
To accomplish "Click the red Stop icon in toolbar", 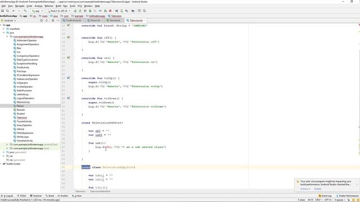I will click(110, 11).
